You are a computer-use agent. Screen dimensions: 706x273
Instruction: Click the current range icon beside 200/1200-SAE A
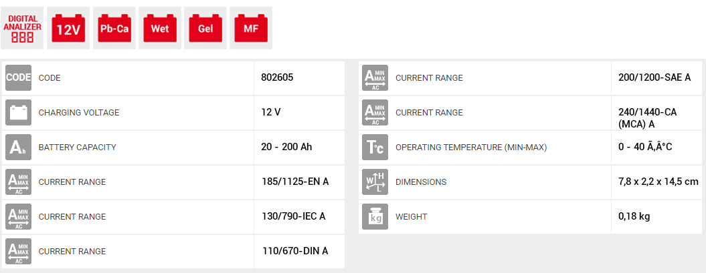coord(375,77)
